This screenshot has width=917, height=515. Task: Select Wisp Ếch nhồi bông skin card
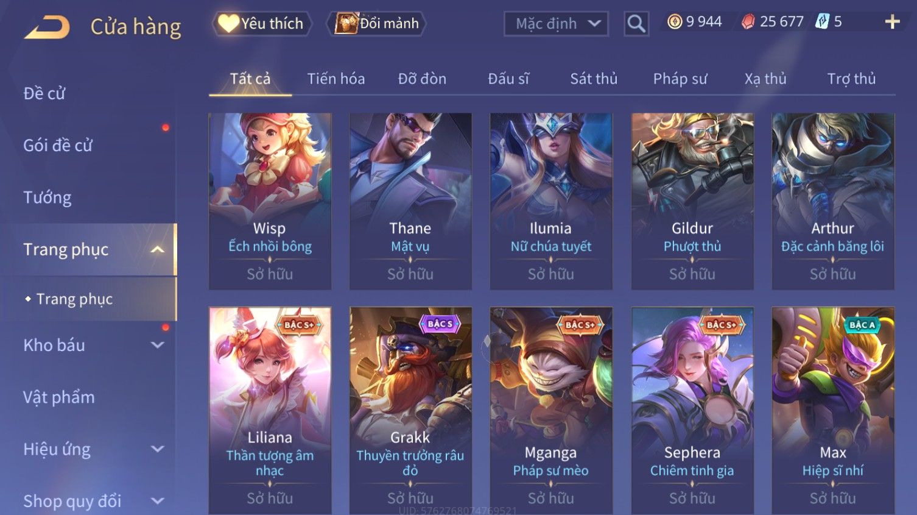point(270,201)
